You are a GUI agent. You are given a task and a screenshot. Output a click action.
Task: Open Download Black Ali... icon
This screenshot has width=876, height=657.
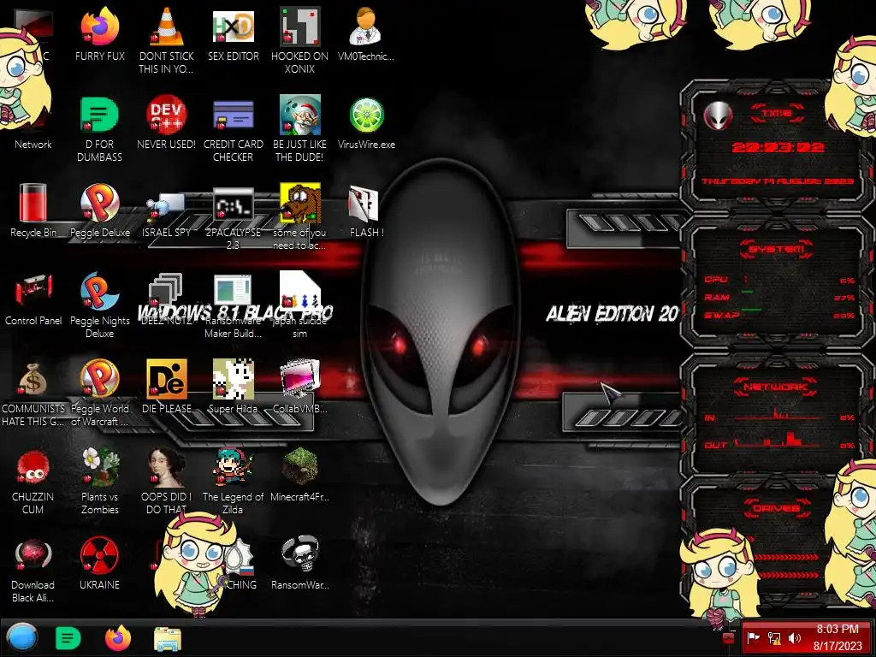33,554
